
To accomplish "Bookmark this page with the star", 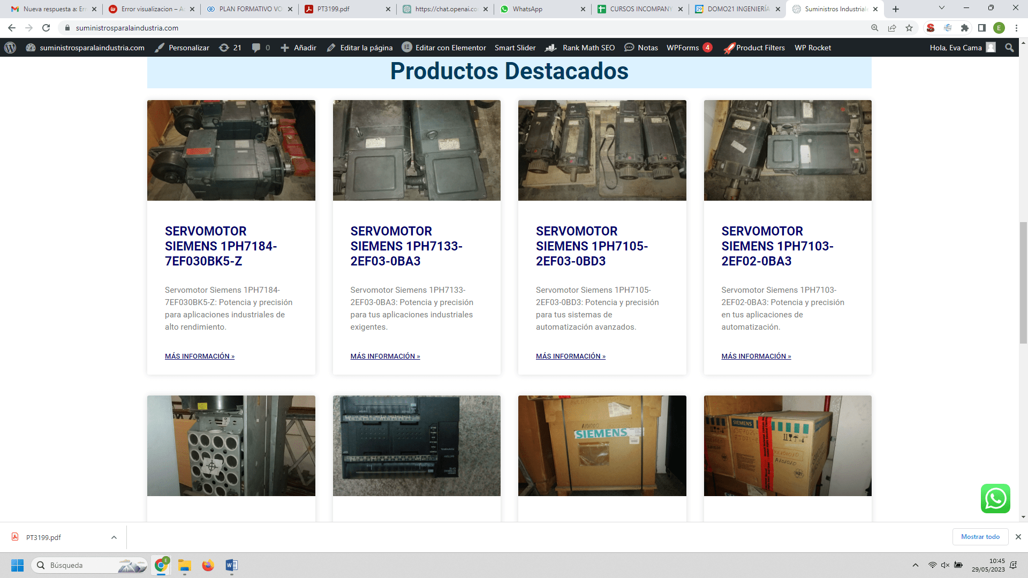I will (x=909, y=28).
